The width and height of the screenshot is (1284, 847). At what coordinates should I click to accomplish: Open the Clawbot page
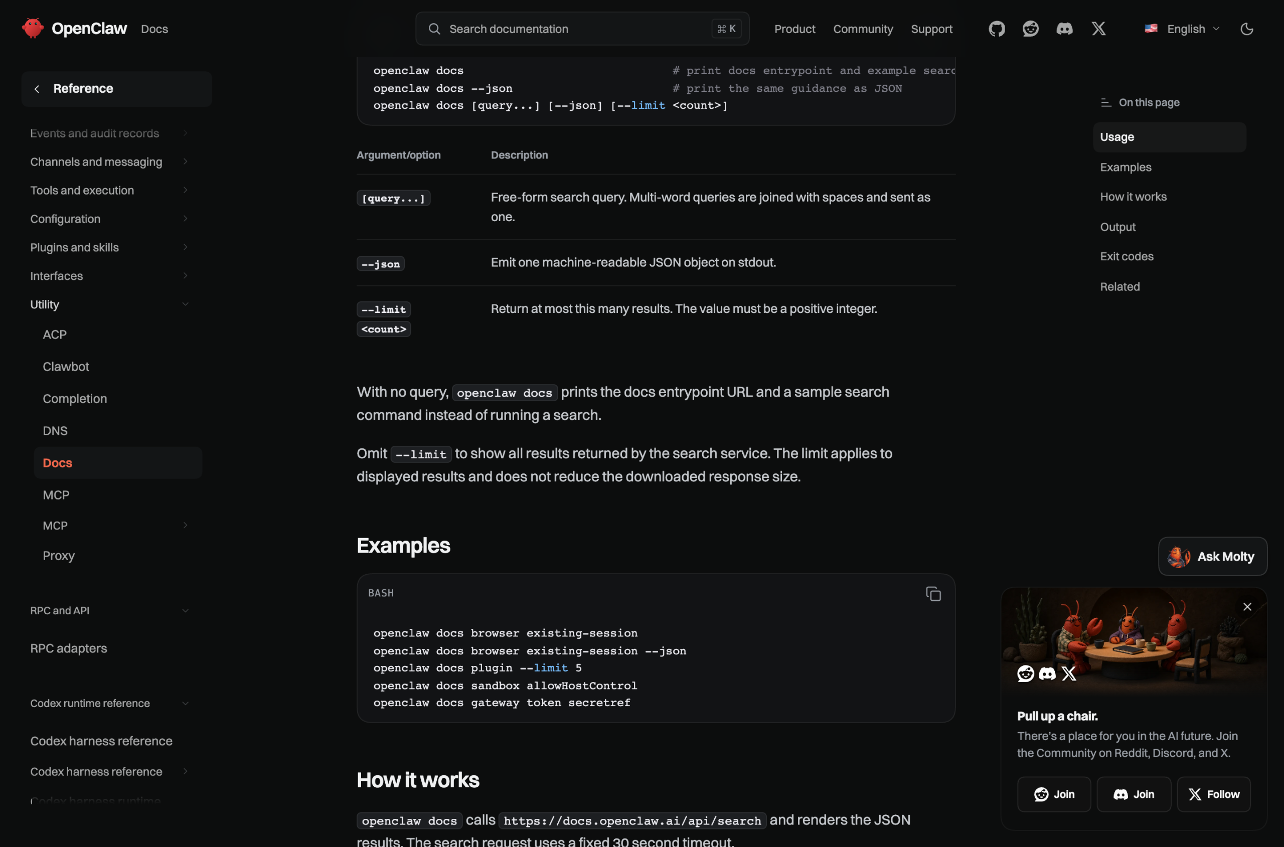(x=66, y=367)
